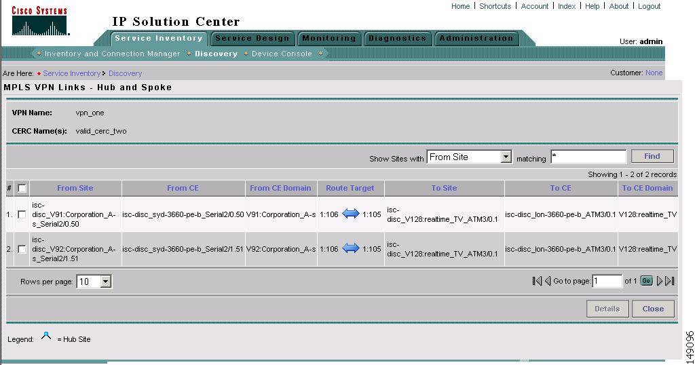
Task: Check the box for row 1 V91 site
Action: coord(21,214)
